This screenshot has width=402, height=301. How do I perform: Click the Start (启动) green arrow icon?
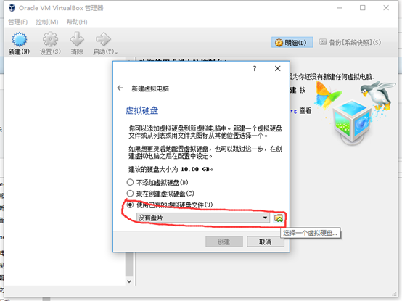click(x=103, y=39)
